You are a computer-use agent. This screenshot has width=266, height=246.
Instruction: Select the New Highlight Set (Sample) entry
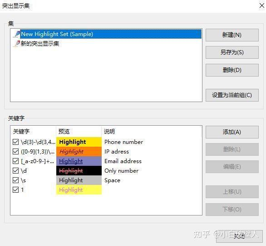pos(111,34)
